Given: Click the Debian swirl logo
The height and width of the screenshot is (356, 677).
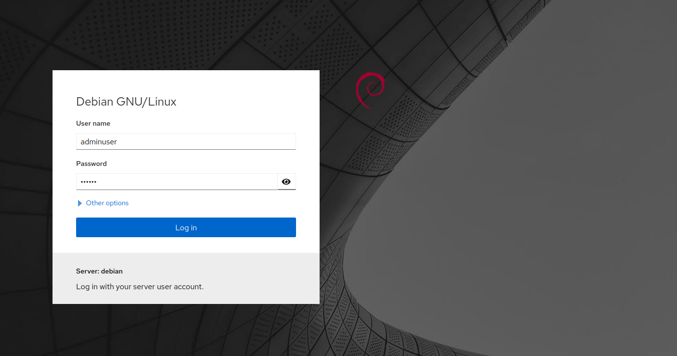Looking at the screenshot, I should coord(369,90).
